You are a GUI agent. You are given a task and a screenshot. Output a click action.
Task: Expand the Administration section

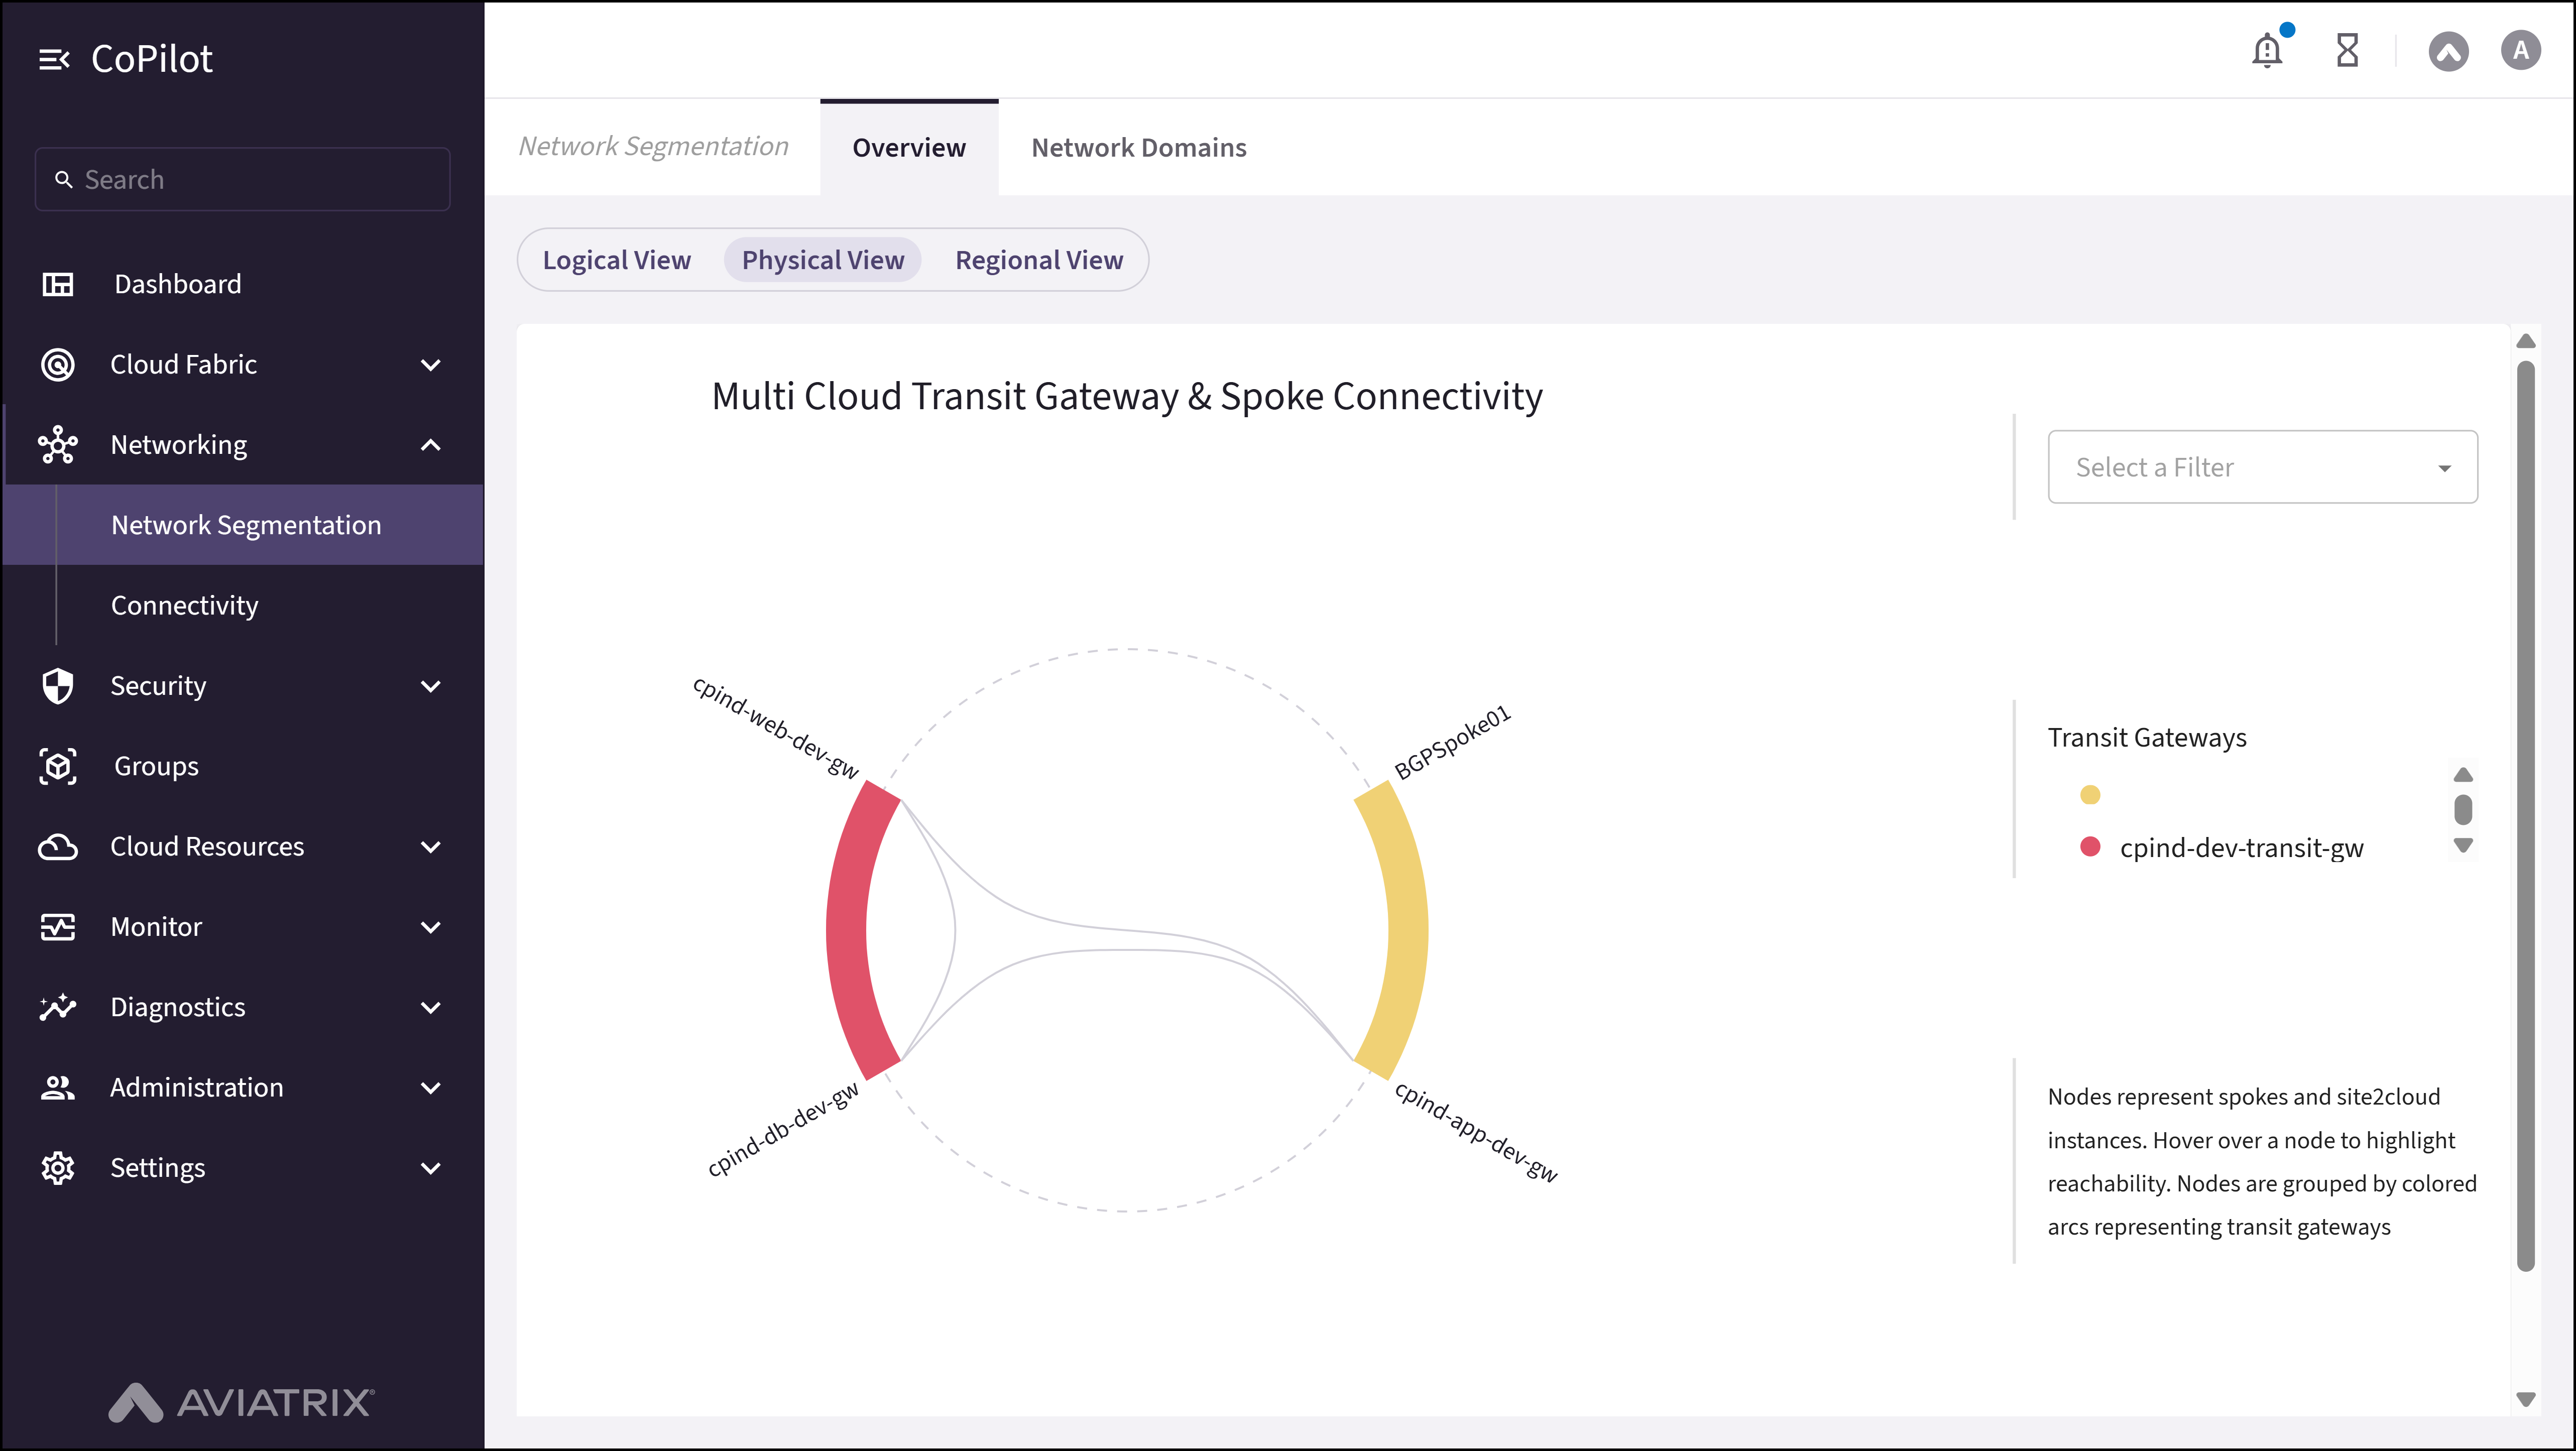tap(431, 1087)
